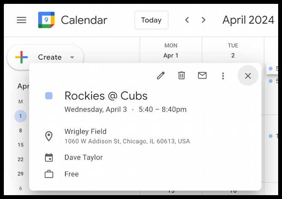282x199 pixels.
Task: Click the location pin icon
Action: click(49, 137)
